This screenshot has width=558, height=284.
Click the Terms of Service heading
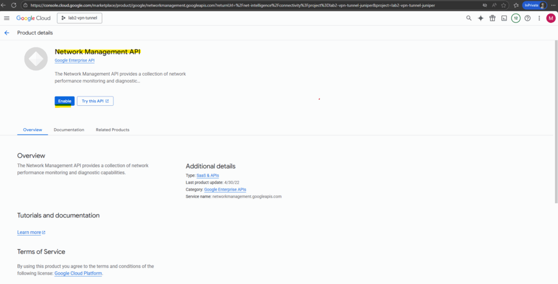pyautogui.click(x=41, y=252)
